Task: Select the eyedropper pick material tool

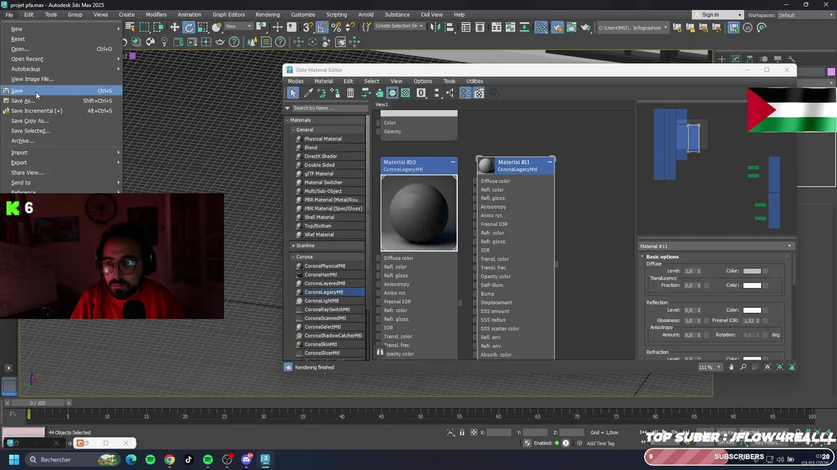Action: pyautogui.click(x=308, y=93)
